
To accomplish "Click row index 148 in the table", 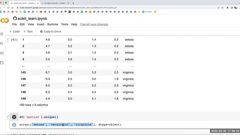I will point(23,92).
